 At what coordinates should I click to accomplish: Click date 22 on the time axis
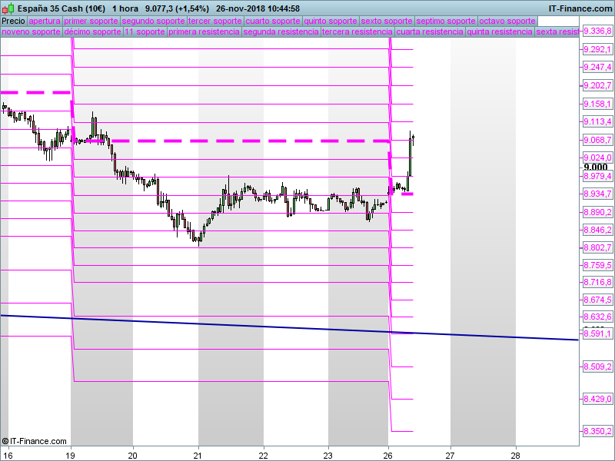[264, 456]
